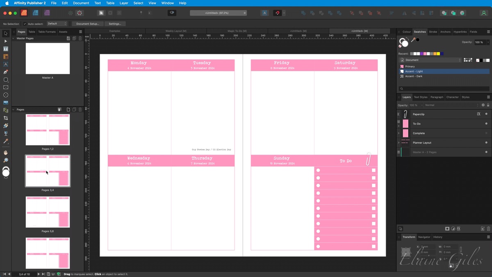Open layer effects FX on Paperclip layer
The image size is (492, 277).
tap(478, 114)
